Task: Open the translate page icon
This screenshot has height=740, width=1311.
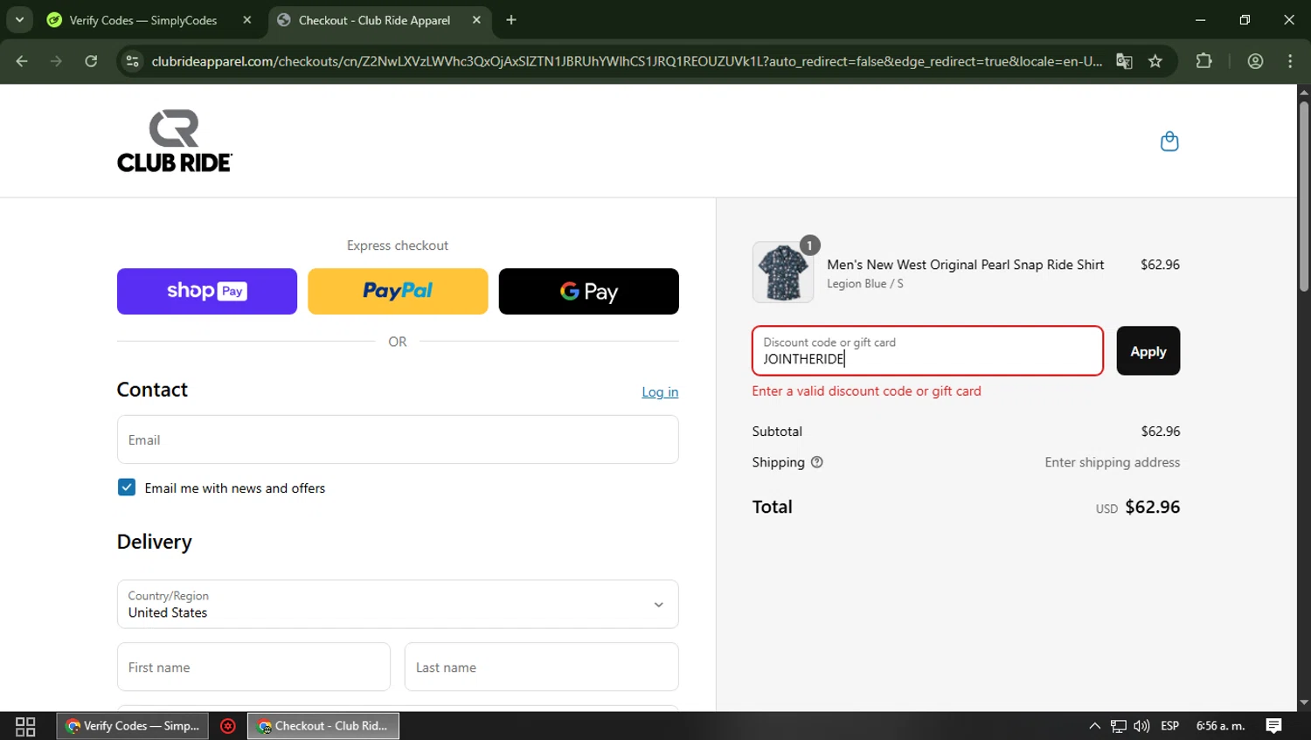Action: tap(1124, 61)
